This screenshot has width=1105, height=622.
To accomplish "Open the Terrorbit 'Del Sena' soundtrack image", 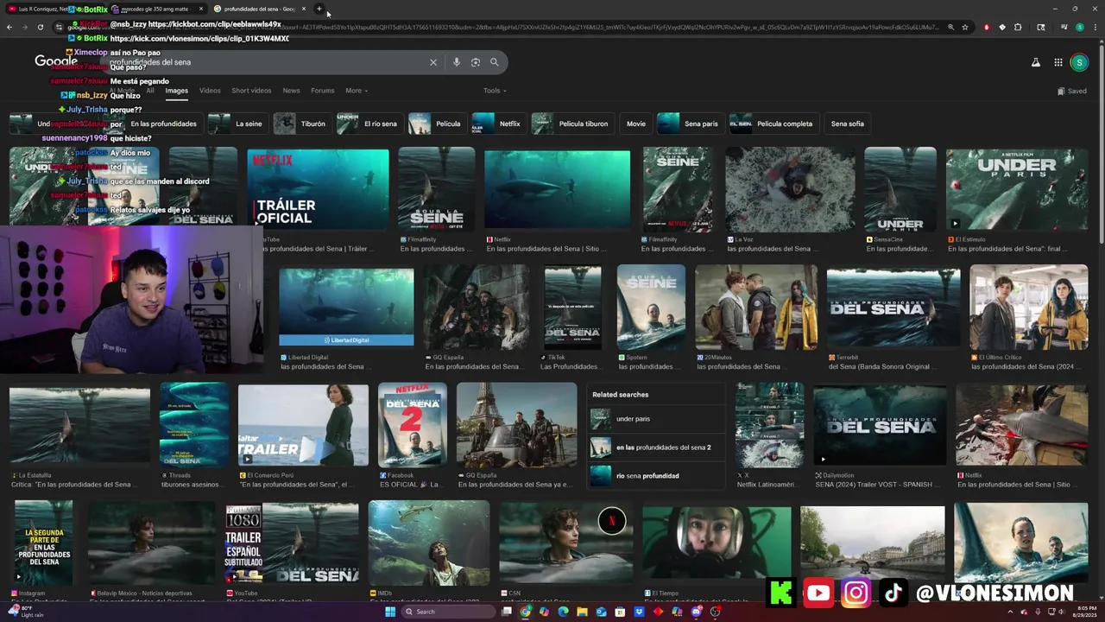I will point(893,307).
